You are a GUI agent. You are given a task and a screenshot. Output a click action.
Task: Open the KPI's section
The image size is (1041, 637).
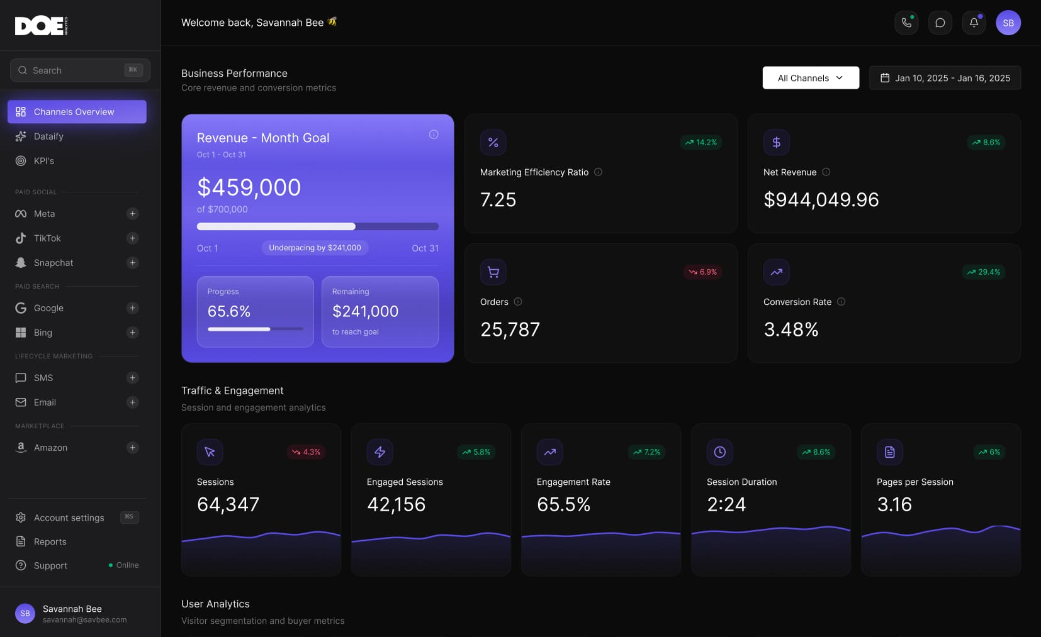coord(43,161)
